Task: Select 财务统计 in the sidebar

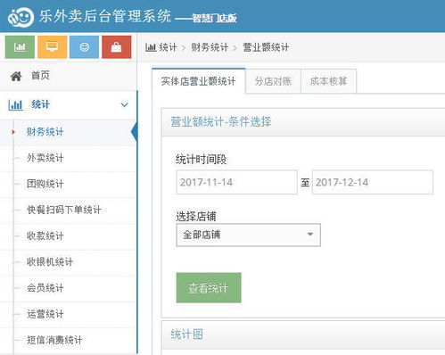Action: click(69, 132)
